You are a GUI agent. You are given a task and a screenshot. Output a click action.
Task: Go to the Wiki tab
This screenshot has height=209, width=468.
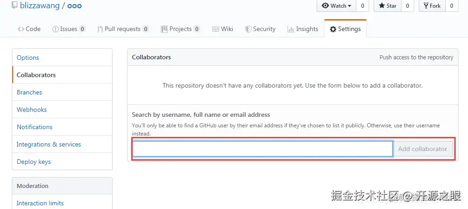coord(223,29)
